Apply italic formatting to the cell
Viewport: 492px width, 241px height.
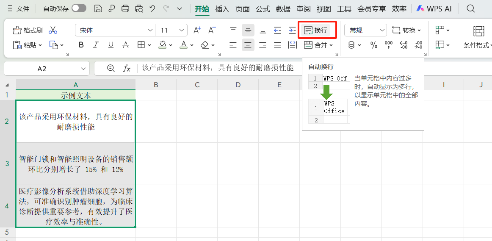coord(96,45)
